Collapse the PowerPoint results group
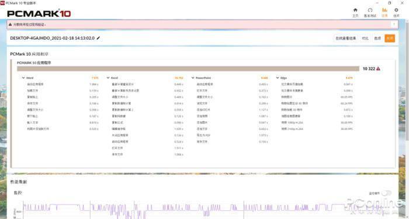The height and width of the screenshot is (219, 409). coord(193,77)
